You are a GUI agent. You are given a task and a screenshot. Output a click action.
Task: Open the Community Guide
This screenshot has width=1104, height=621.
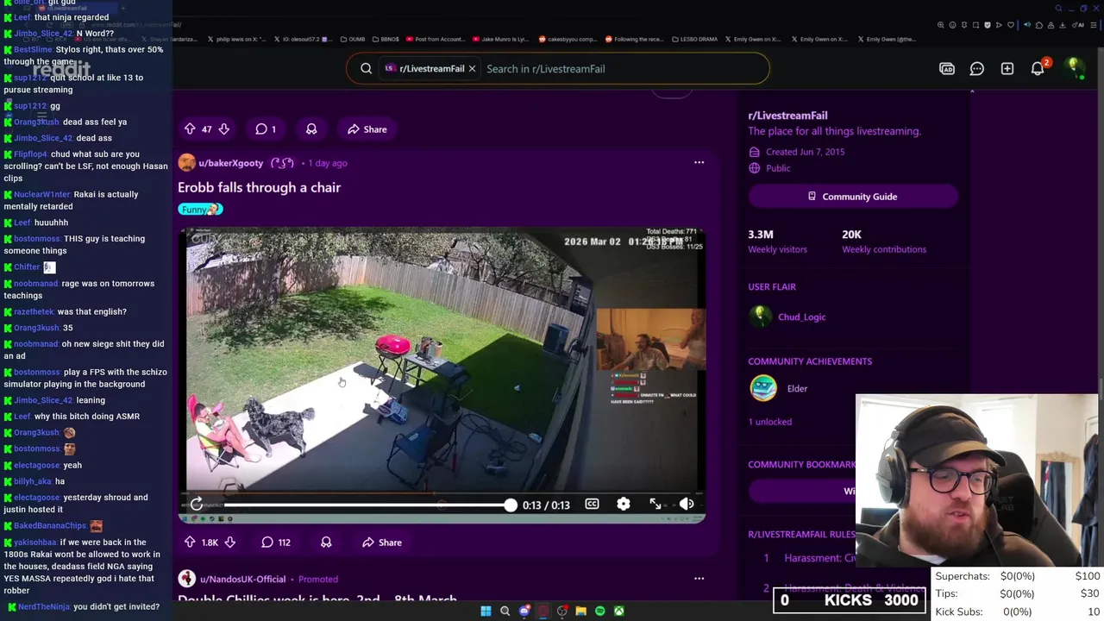(x=853, y=197)
